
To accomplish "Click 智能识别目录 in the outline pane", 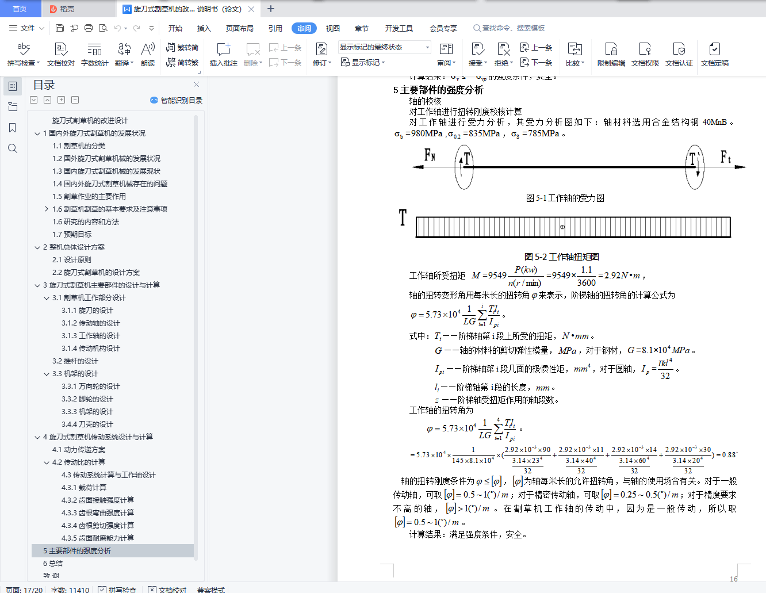I will pos(177,100).
